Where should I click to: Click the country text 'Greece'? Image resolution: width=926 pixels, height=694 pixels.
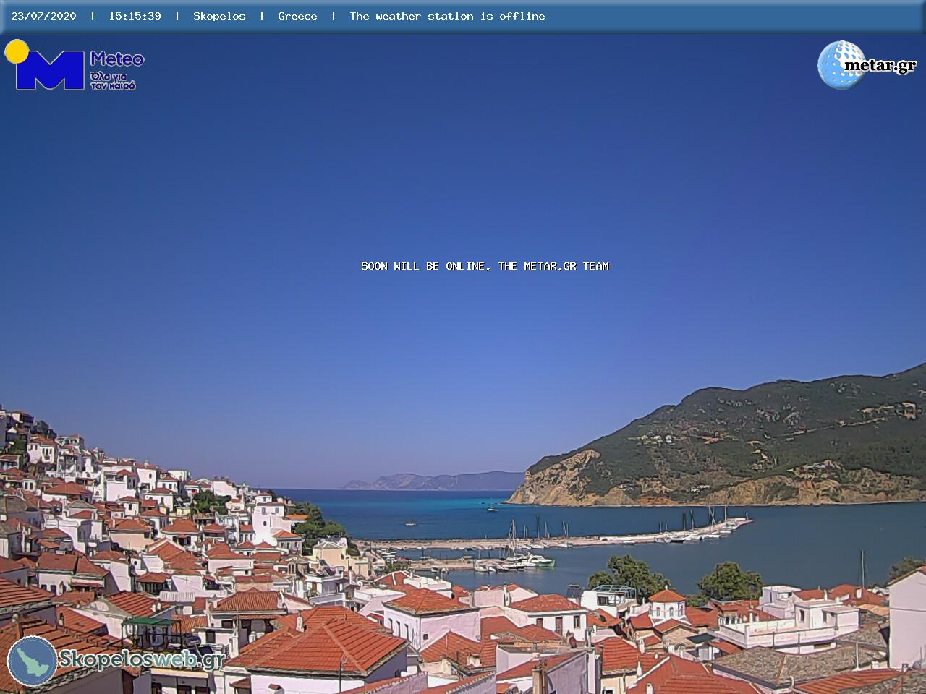tap(297, 16)
